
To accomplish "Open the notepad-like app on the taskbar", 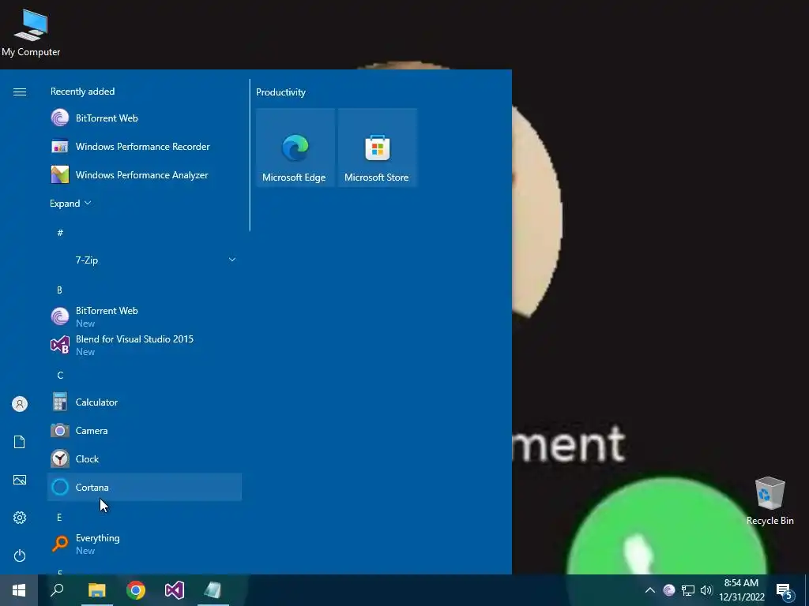I will coord(213,590).
